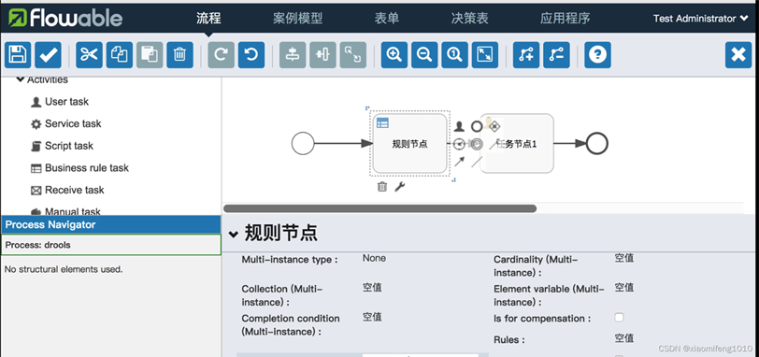Viewport: 759px width, 357px height.
Task: Select Business rule task in palette
Action: point(79,168)
